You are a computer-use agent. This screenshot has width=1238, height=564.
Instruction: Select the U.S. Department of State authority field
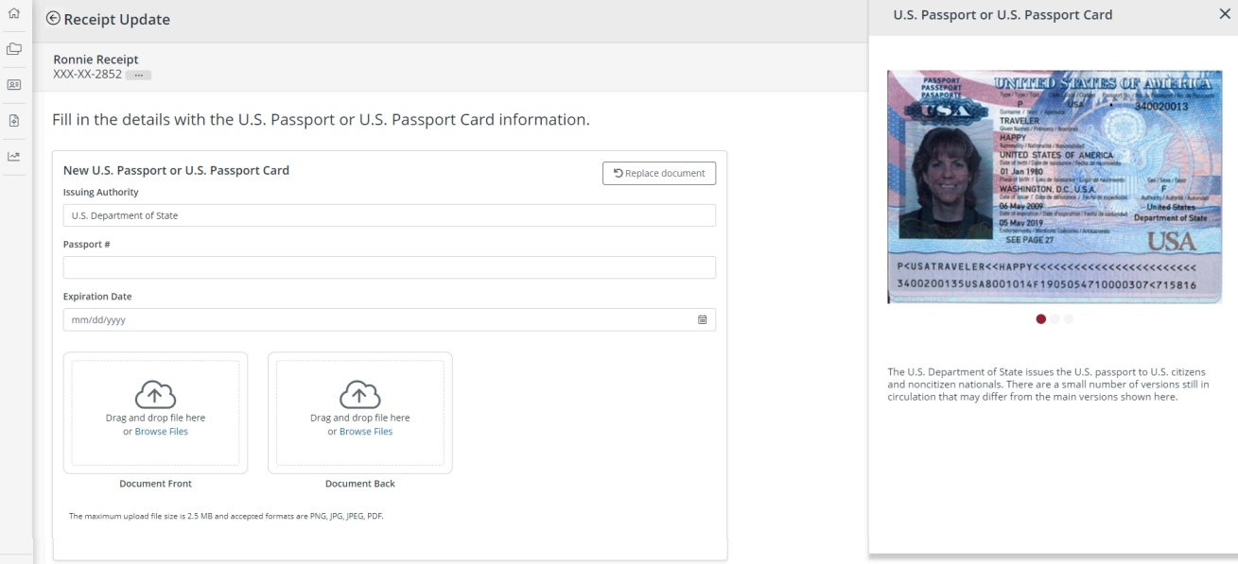click(390, 214)
